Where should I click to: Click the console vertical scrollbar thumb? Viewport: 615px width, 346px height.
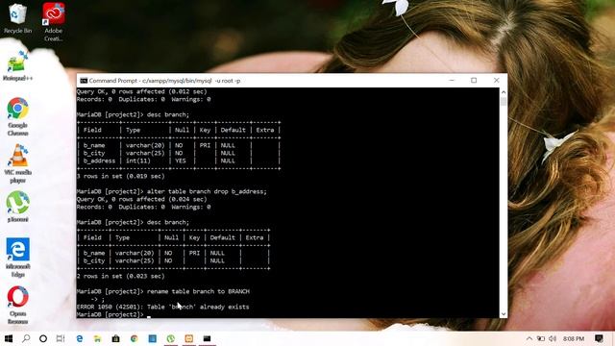pos(504,101)
